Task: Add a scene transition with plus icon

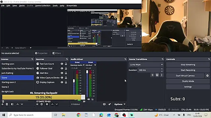Action: coord(152,75)
